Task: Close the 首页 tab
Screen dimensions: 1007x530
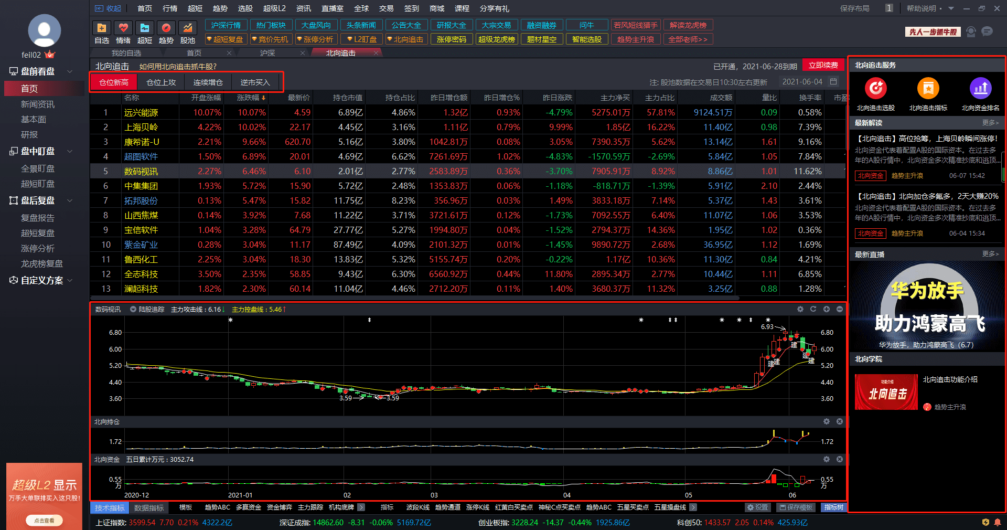Action: click(x=229, y=53)
